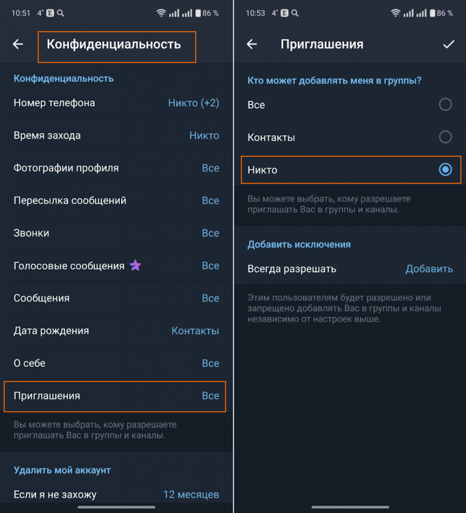Open the Фотографии профиля setting
466x513 pixels.
tap(115, 168)
